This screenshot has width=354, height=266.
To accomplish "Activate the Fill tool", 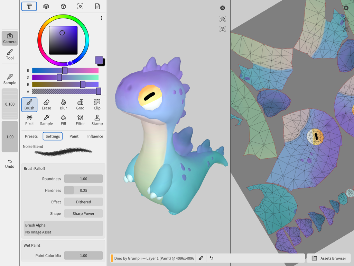I will 63,119.
